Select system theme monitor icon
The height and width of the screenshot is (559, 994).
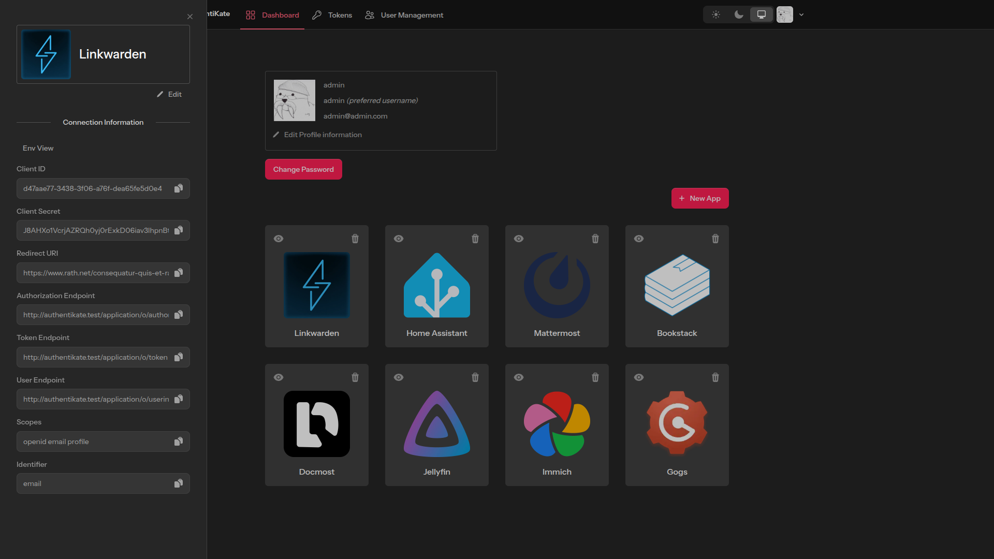pyautogui.click(x=762, y=14)
